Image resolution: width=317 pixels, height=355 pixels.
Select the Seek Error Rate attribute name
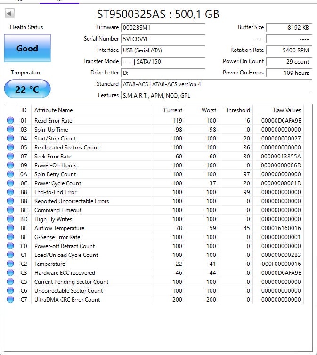click(x=53, y=156)
